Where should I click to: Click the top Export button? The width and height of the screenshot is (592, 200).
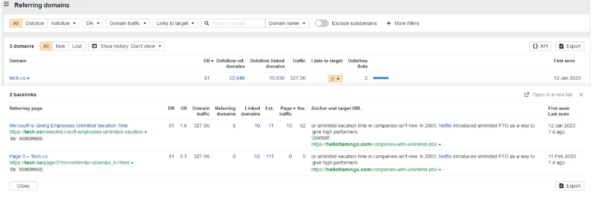[569, 46]
